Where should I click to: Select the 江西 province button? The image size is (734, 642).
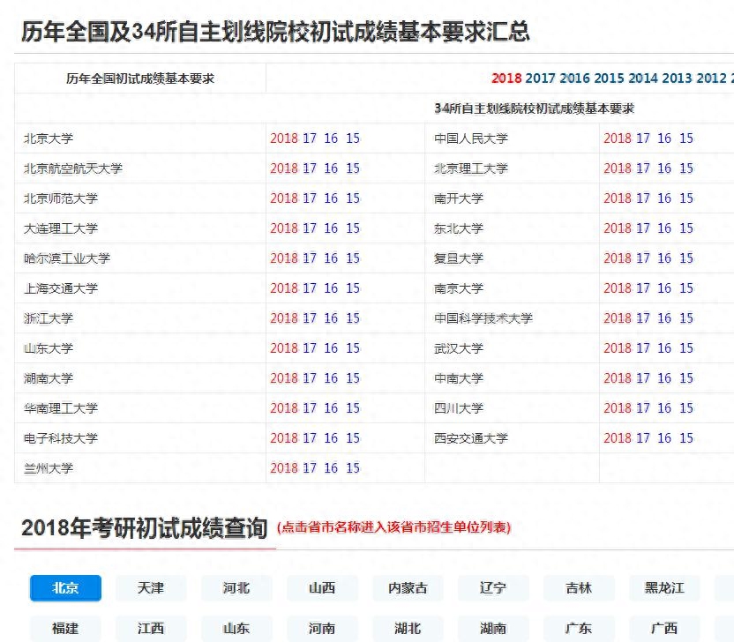pyautogui.click(x=151, y=629)
